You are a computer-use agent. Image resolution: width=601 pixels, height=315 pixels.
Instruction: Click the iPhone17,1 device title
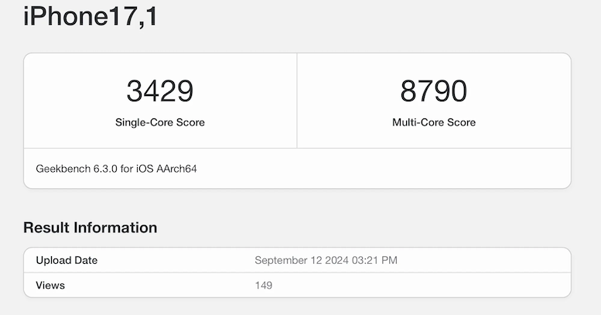90,16
